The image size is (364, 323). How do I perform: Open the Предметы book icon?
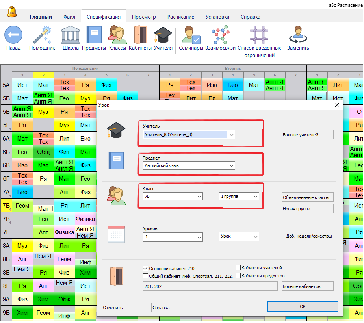(94, 35)
